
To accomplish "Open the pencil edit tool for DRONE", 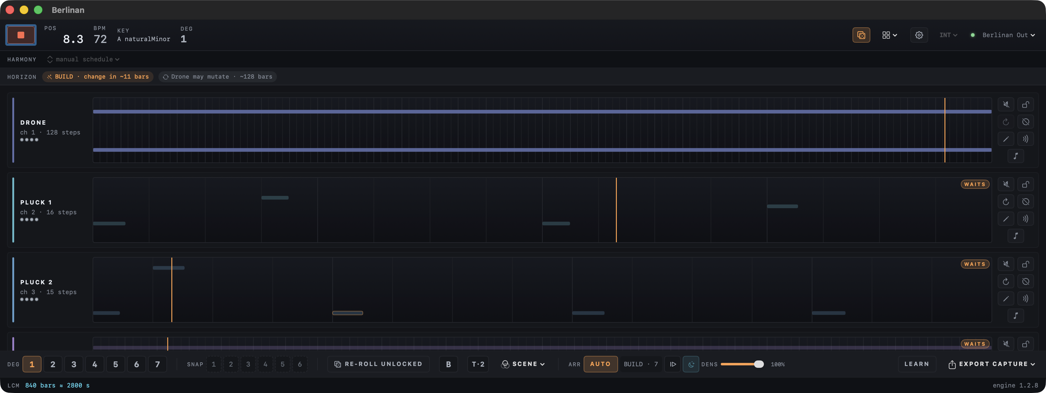I will pos(1006,139).
